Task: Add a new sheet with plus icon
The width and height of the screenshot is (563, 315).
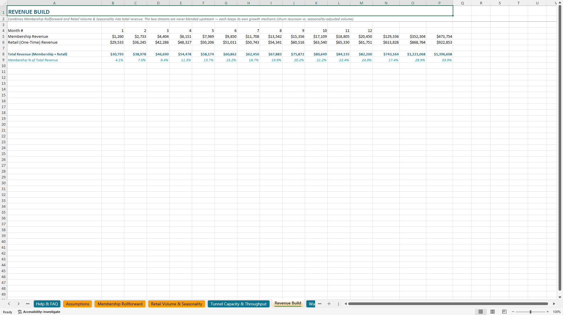Action: coord(329,304)
